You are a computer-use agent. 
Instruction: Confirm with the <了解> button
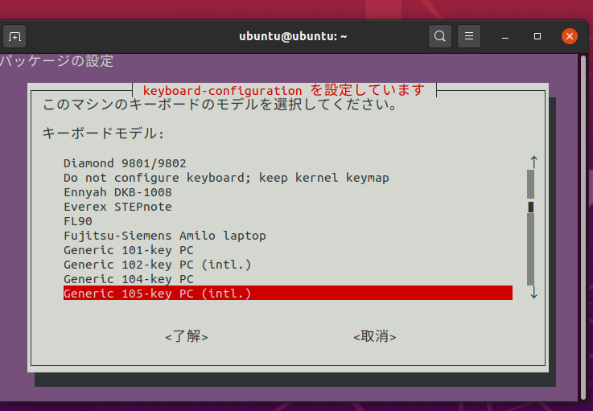(187, 336)
